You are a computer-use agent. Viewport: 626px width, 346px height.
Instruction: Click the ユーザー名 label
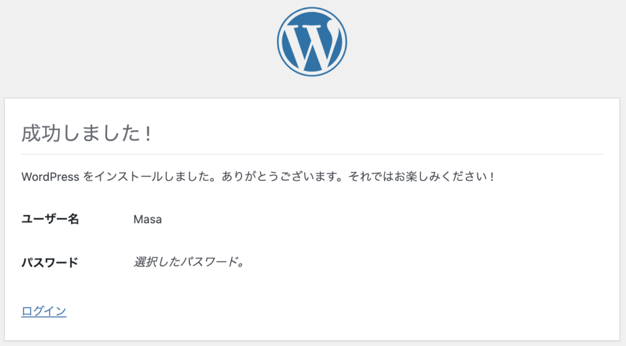coord(50,219)
